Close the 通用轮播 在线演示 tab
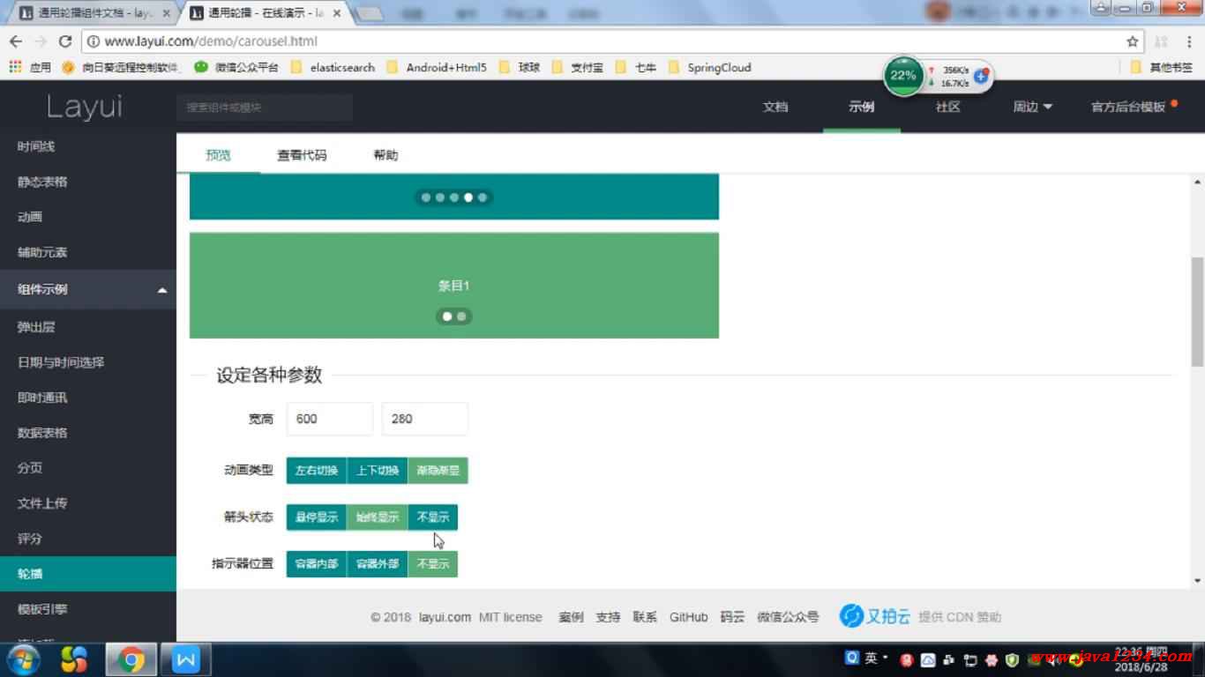Screen dimensions: 1205x677 click(x=337, y=14)
